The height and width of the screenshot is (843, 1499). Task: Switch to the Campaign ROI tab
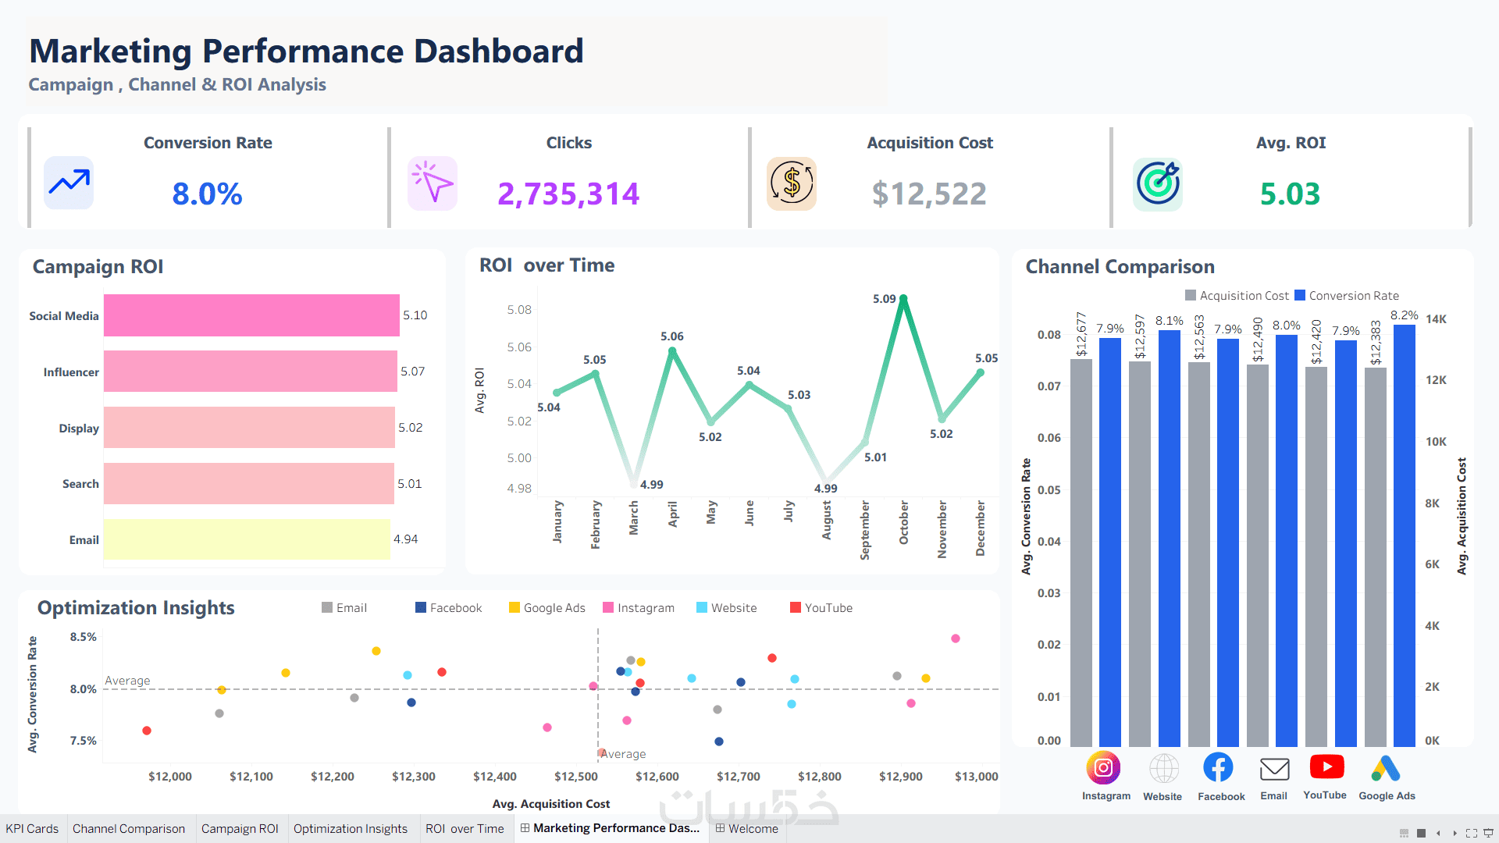pyautogui.click(x=240, y=828)
